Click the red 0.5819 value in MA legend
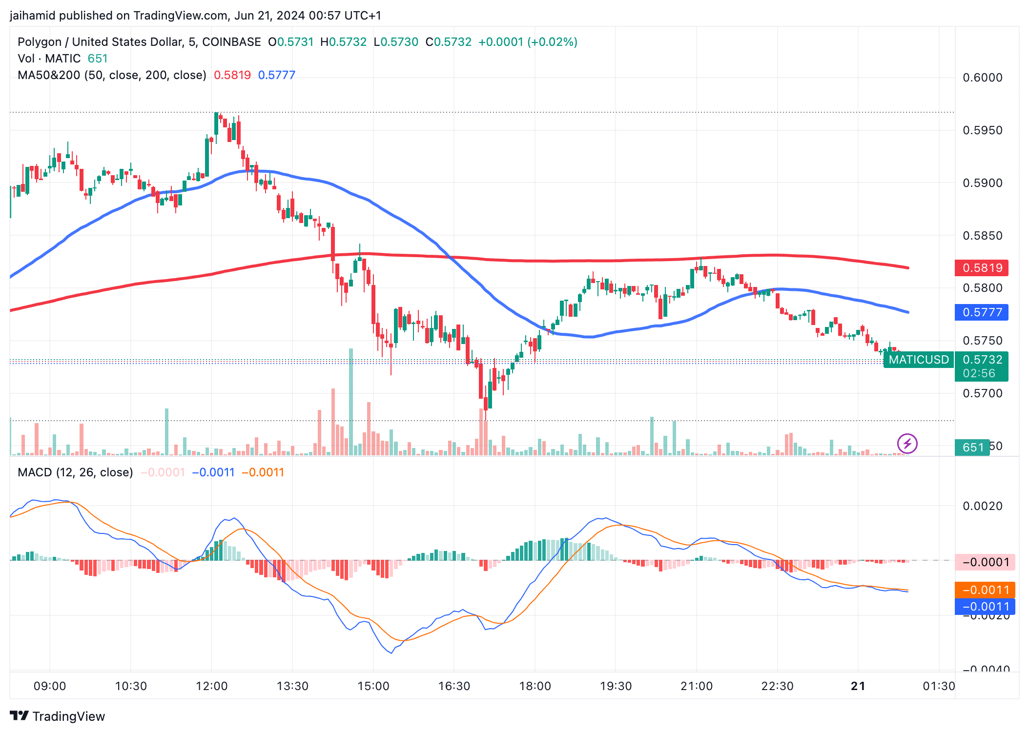The image size is (1029, 733). [232, 75]
